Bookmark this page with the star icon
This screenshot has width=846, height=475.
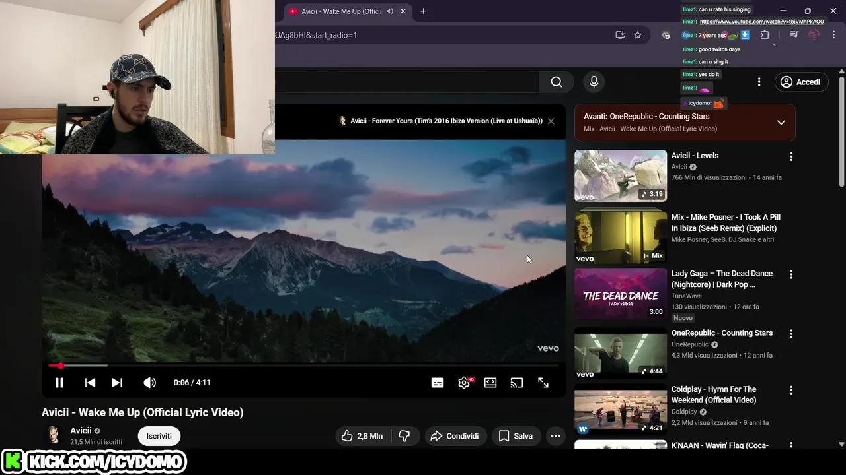click(638, 35)
